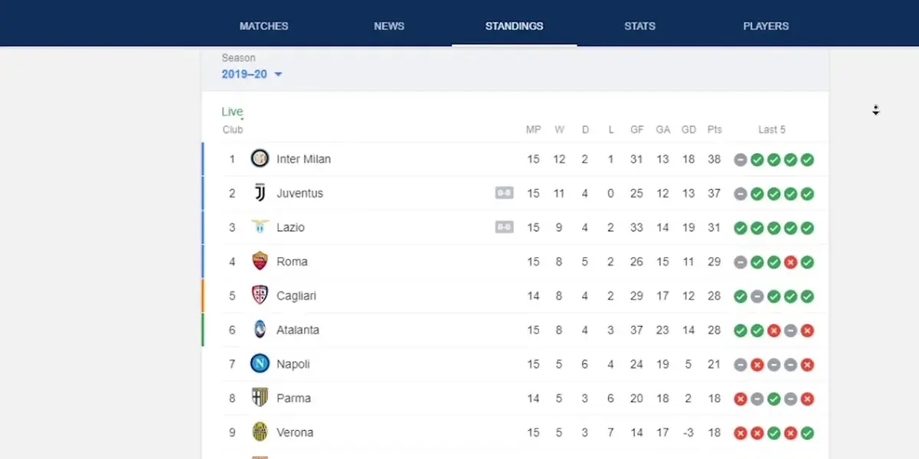Select the Juventus club logo

(x=260, y=193)
